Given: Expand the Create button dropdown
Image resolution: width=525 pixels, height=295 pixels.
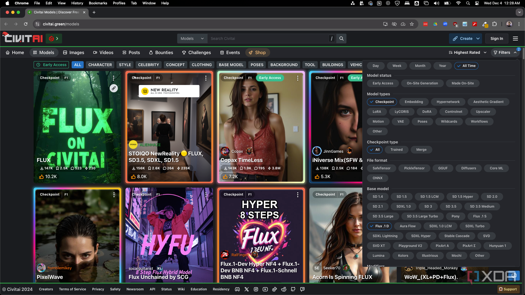Looking at the screenshot, I should [x=478, y=39].
